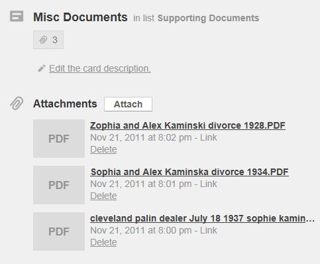This screenshot has height=264, width=320.
Task: Click the Attach button
Action: 128,104
